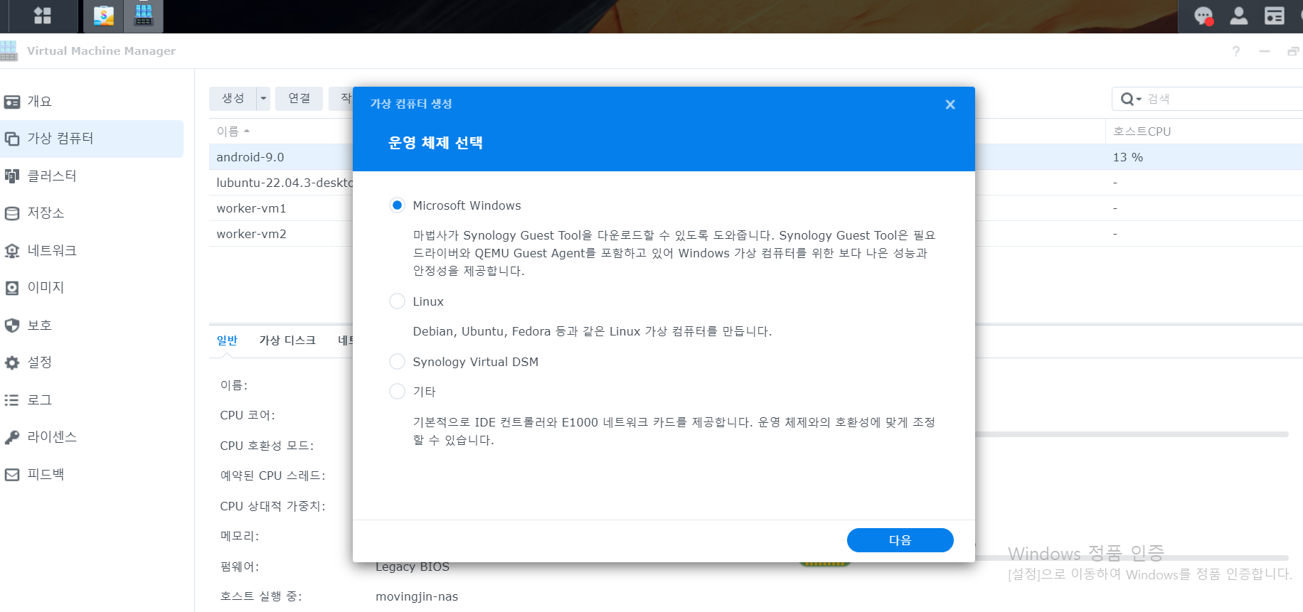This screenshot has height=612, width=1303.
Task: Click the 피드백 envelope sidebar icon
Action: [12, 474]
